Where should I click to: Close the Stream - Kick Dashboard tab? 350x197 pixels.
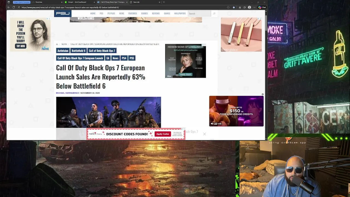click(x=94, y=2)
